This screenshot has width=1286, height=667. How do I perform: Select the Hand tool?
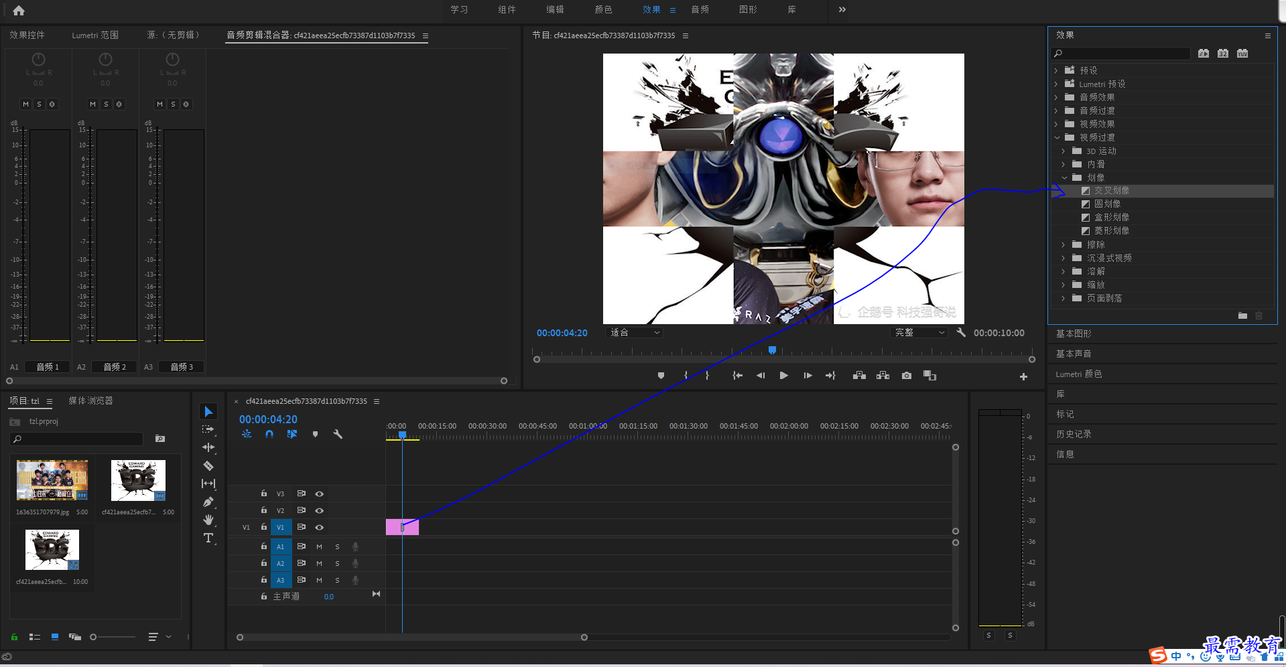click(x=208, y=520)
